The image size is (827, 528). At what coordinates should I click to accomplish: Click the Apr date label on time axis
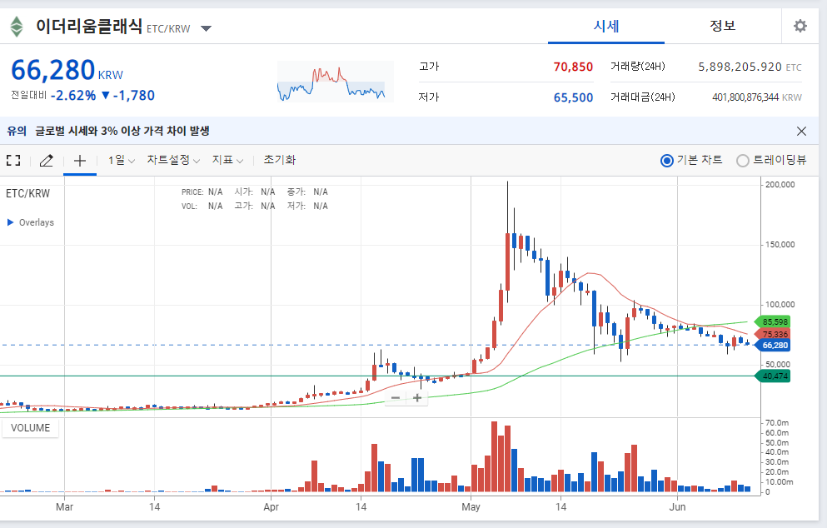(272, 507)
